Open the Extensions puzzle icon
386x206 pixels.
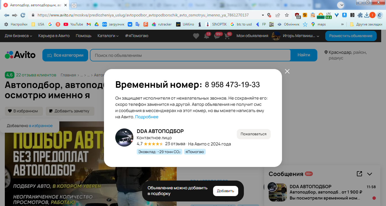coord(360,15)
